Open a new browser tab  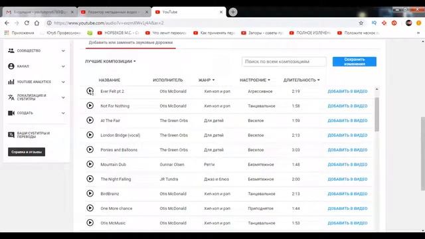point(233,12)
